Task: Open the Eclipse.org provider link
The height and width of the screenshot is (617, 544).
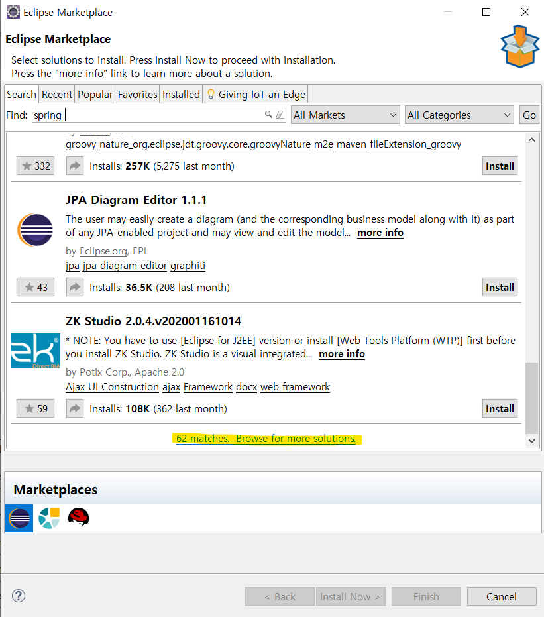Action: (x=103, y=251)
